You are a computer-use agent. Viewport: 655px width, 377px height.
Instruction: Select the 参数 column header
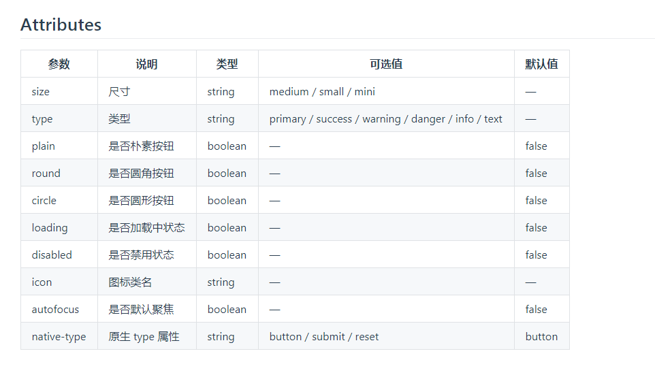click(59, 64)
